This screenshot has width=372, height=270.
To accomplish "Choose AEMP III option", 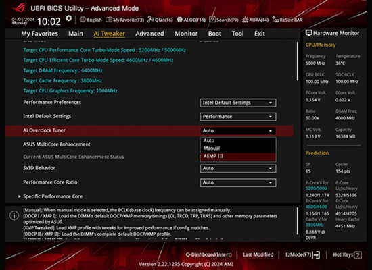I will [x=238, y=157].
